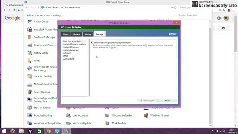238x134 pixels.
Task: Open the Windows Start button
Action: click(4, 131)
